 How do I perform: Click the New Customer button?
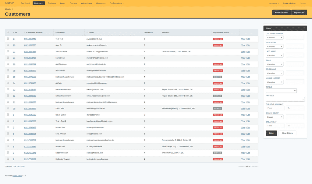281,12
